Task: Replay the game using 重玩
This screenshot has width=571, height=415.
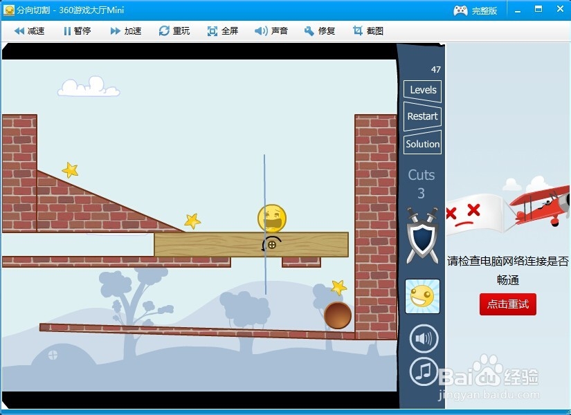Action: (x=174, y=31)
